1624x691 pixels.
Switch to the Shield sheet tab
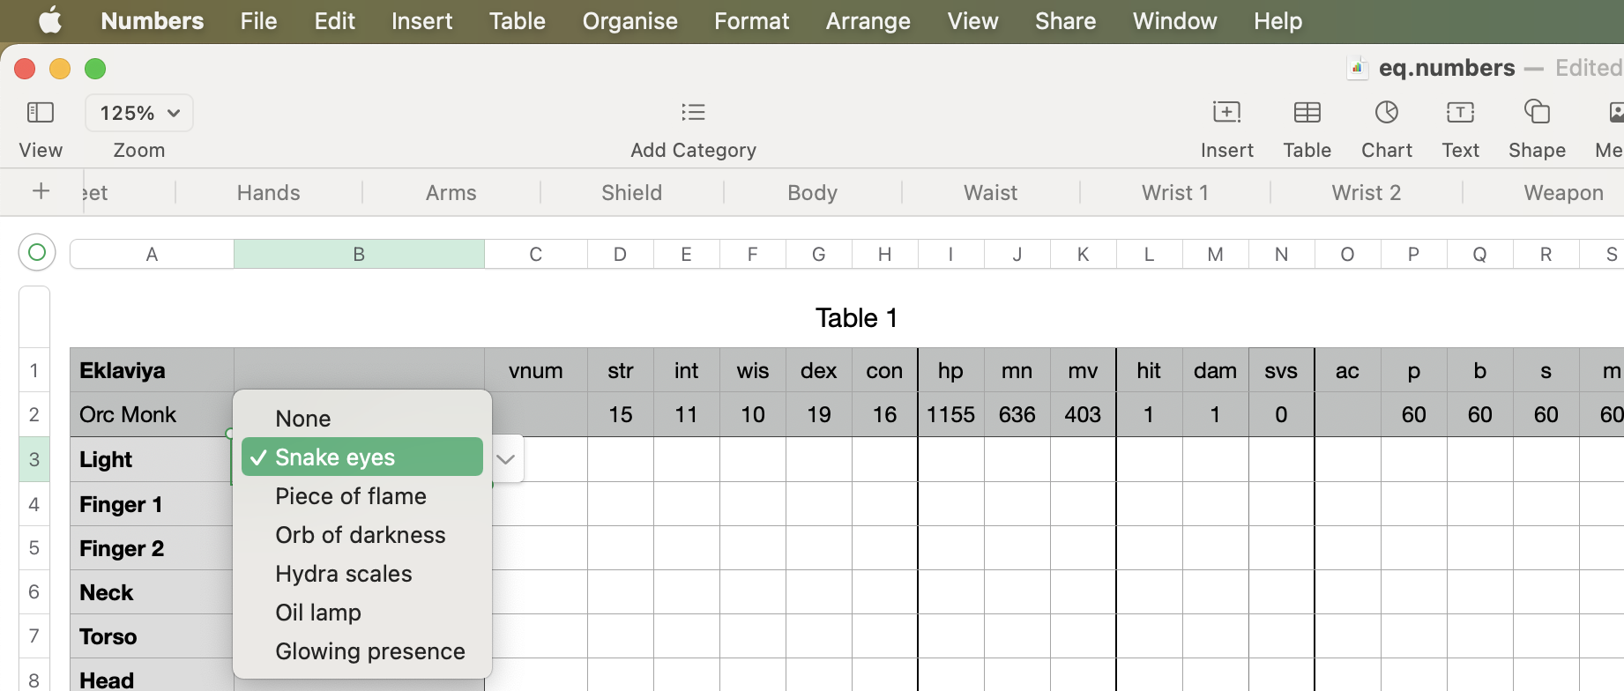click(x=631, y=192)
